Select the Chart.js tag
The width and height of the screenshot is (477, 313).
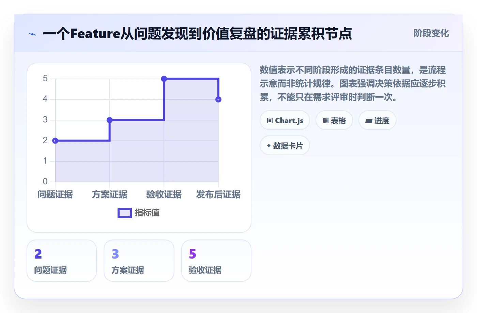point(285,120)
